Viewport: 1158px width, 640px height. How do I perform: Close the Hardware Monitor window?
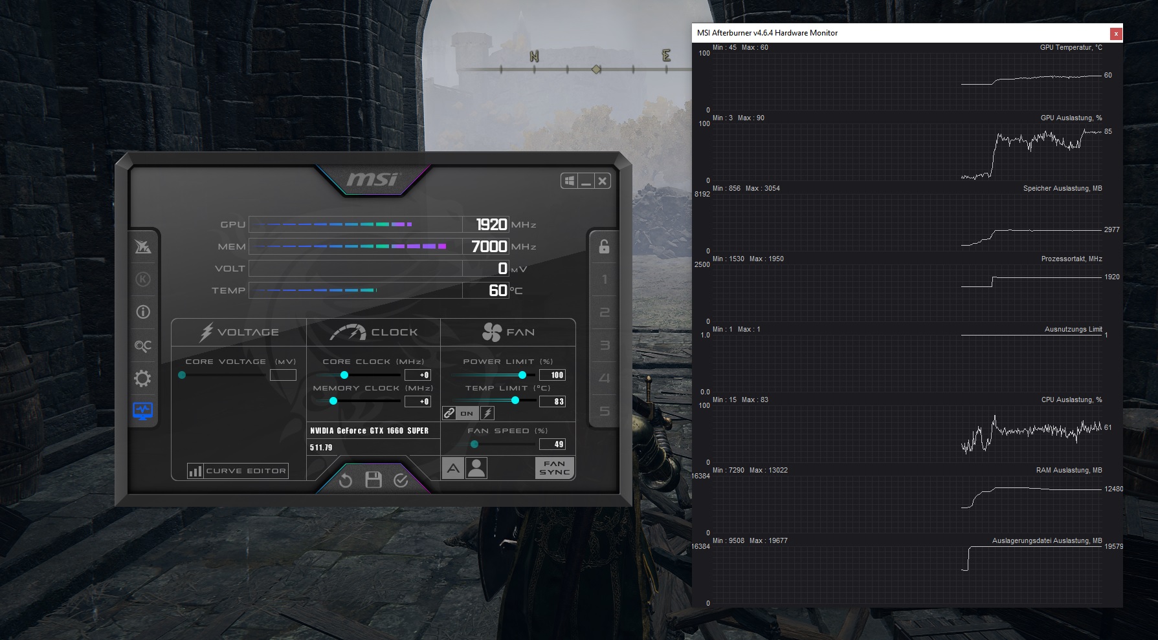tap(1115, 33)
